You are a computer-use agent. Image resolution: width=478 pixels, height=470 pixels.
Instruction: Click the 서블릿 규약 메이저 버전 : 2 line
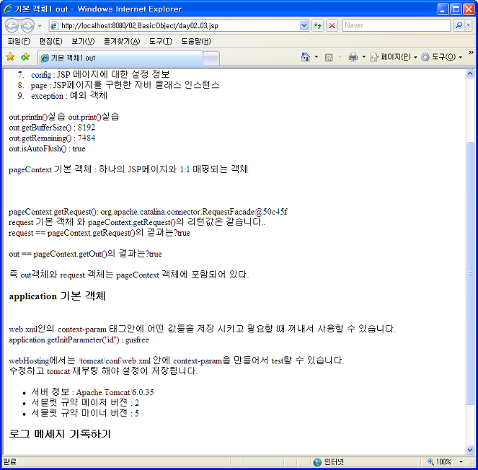(85, 403)
